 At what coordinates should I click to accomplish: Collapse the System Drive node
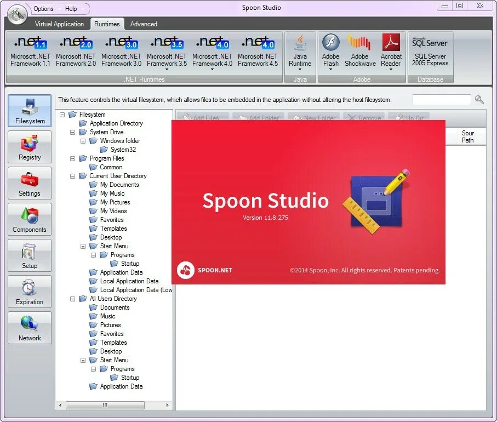(x=72, y=132)
